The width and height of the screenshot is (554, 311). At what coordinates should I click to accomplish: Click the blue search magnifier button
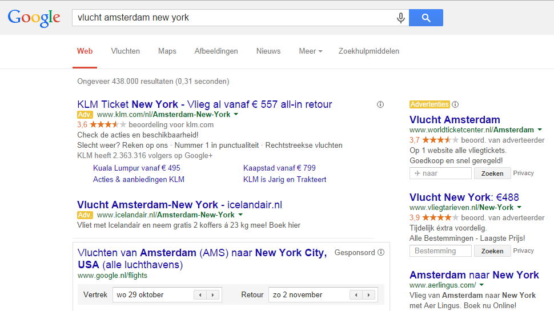click(x=425, y=18)
